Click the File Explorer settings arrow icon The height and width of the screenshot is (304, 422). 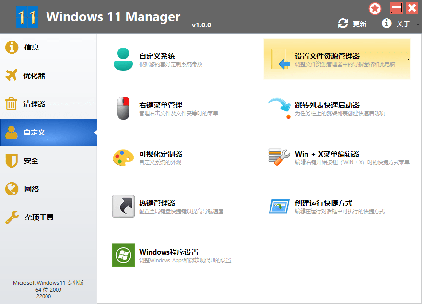click(281, 60)
